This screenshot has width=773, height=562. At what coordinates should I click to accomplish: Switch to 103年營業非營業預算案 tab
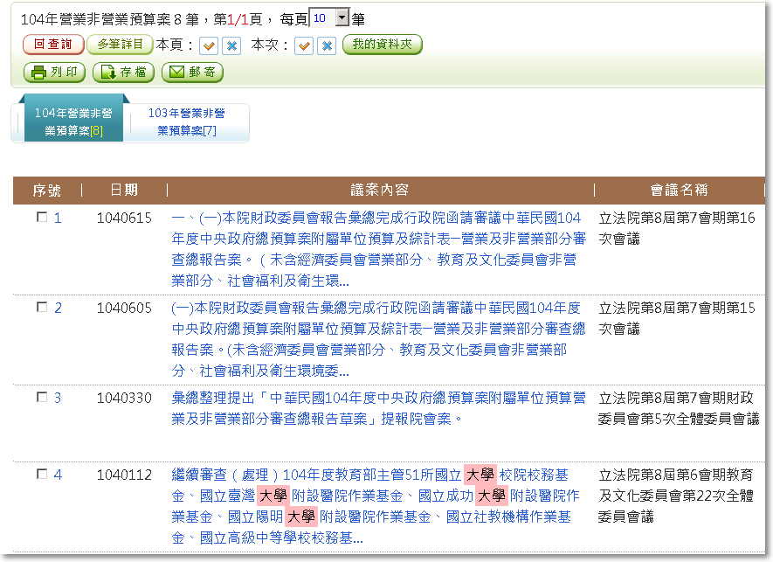pyautogui.click(x=187, y=121)
